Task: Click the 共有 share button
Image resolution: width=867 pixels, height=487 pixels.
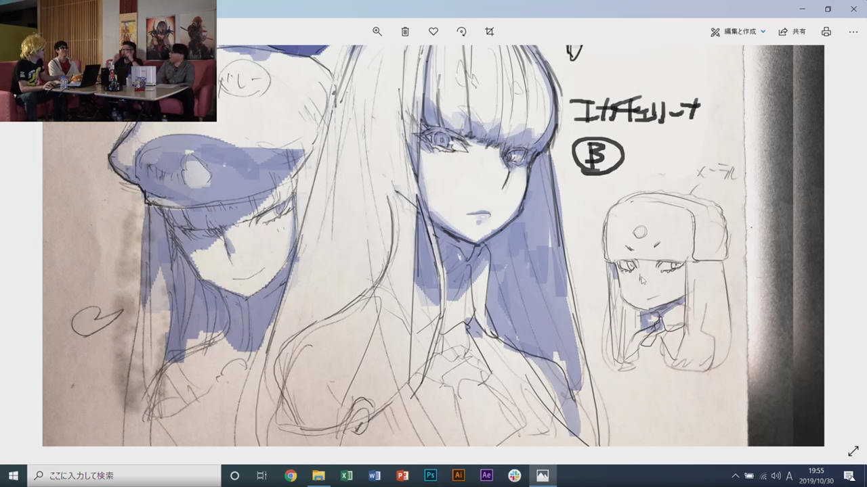Action: (792, 32)
